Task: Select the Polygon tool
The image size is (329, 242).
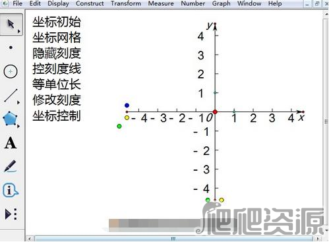Action: (x=10, y=119)
